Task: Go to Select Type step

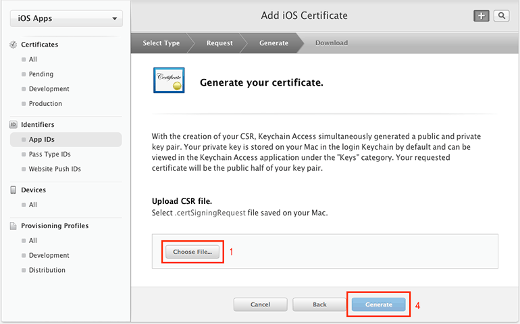Action: point(161,43)
